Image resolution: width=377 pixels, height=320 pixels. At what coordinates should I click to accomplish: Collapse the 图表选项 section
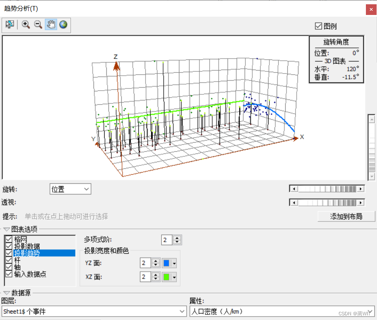[6, 229]
